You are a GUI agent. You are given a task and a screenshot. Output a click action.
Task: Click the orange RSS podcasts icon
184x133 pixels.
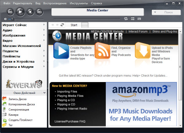102,51
